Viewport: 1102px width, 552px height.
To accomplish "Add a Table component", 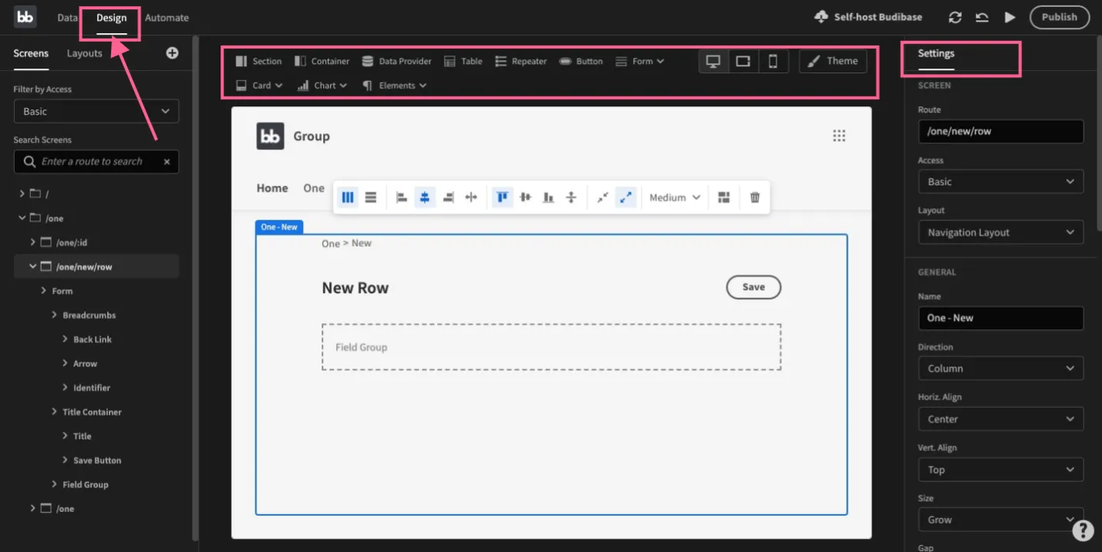I will click(463, 61).
